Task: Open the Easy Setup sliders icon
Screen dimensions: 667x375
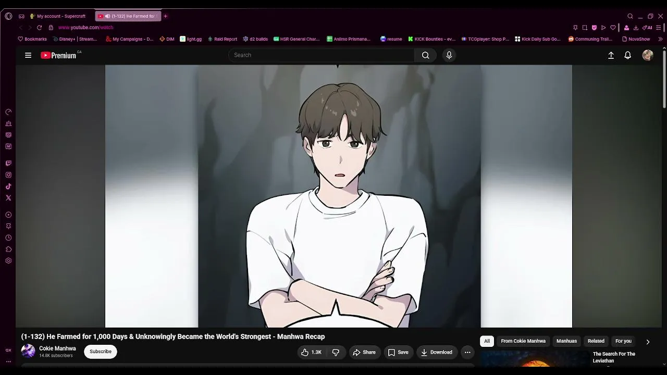Action: (x=659, y=28)
